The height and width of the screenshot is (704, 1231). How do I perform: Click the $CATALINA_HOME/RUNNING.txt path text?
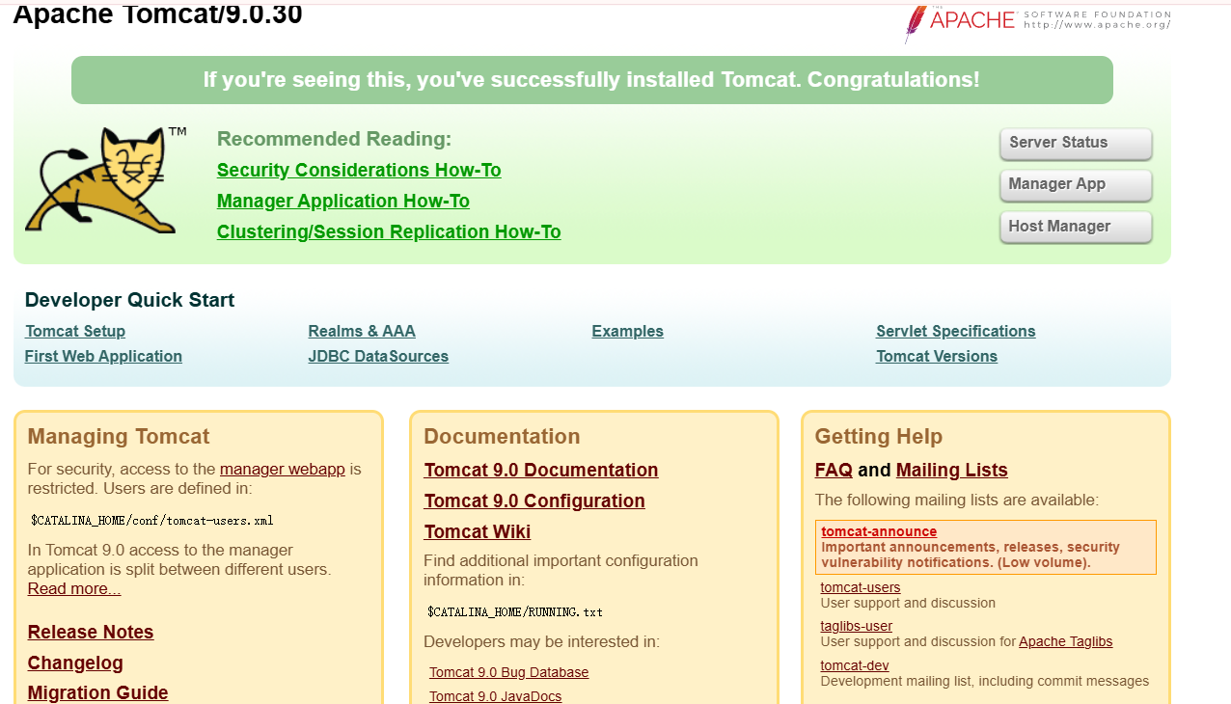(x=515, y=612)
